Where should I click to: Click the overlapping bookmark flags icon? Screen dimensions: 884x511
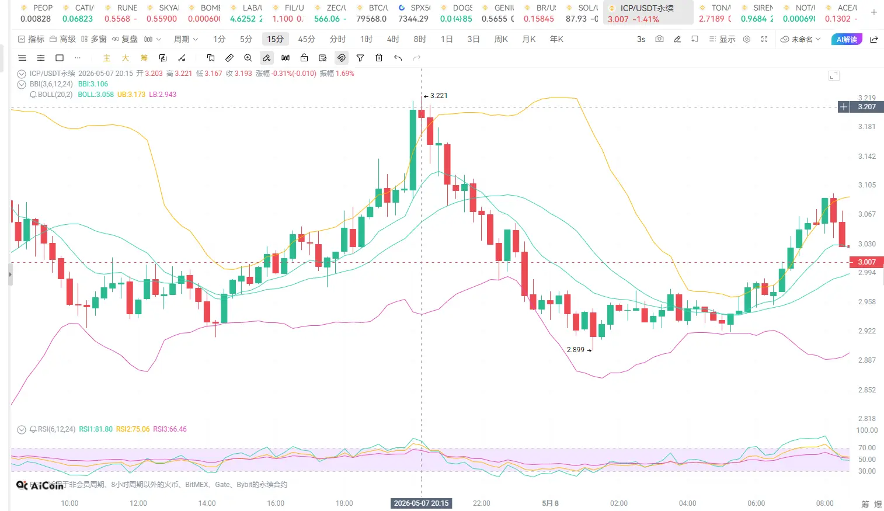[x=211, y=58]
